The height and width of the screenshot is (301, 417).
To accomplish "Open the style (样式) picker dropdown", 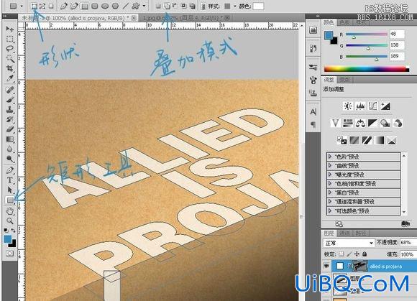I will [235, 6].
